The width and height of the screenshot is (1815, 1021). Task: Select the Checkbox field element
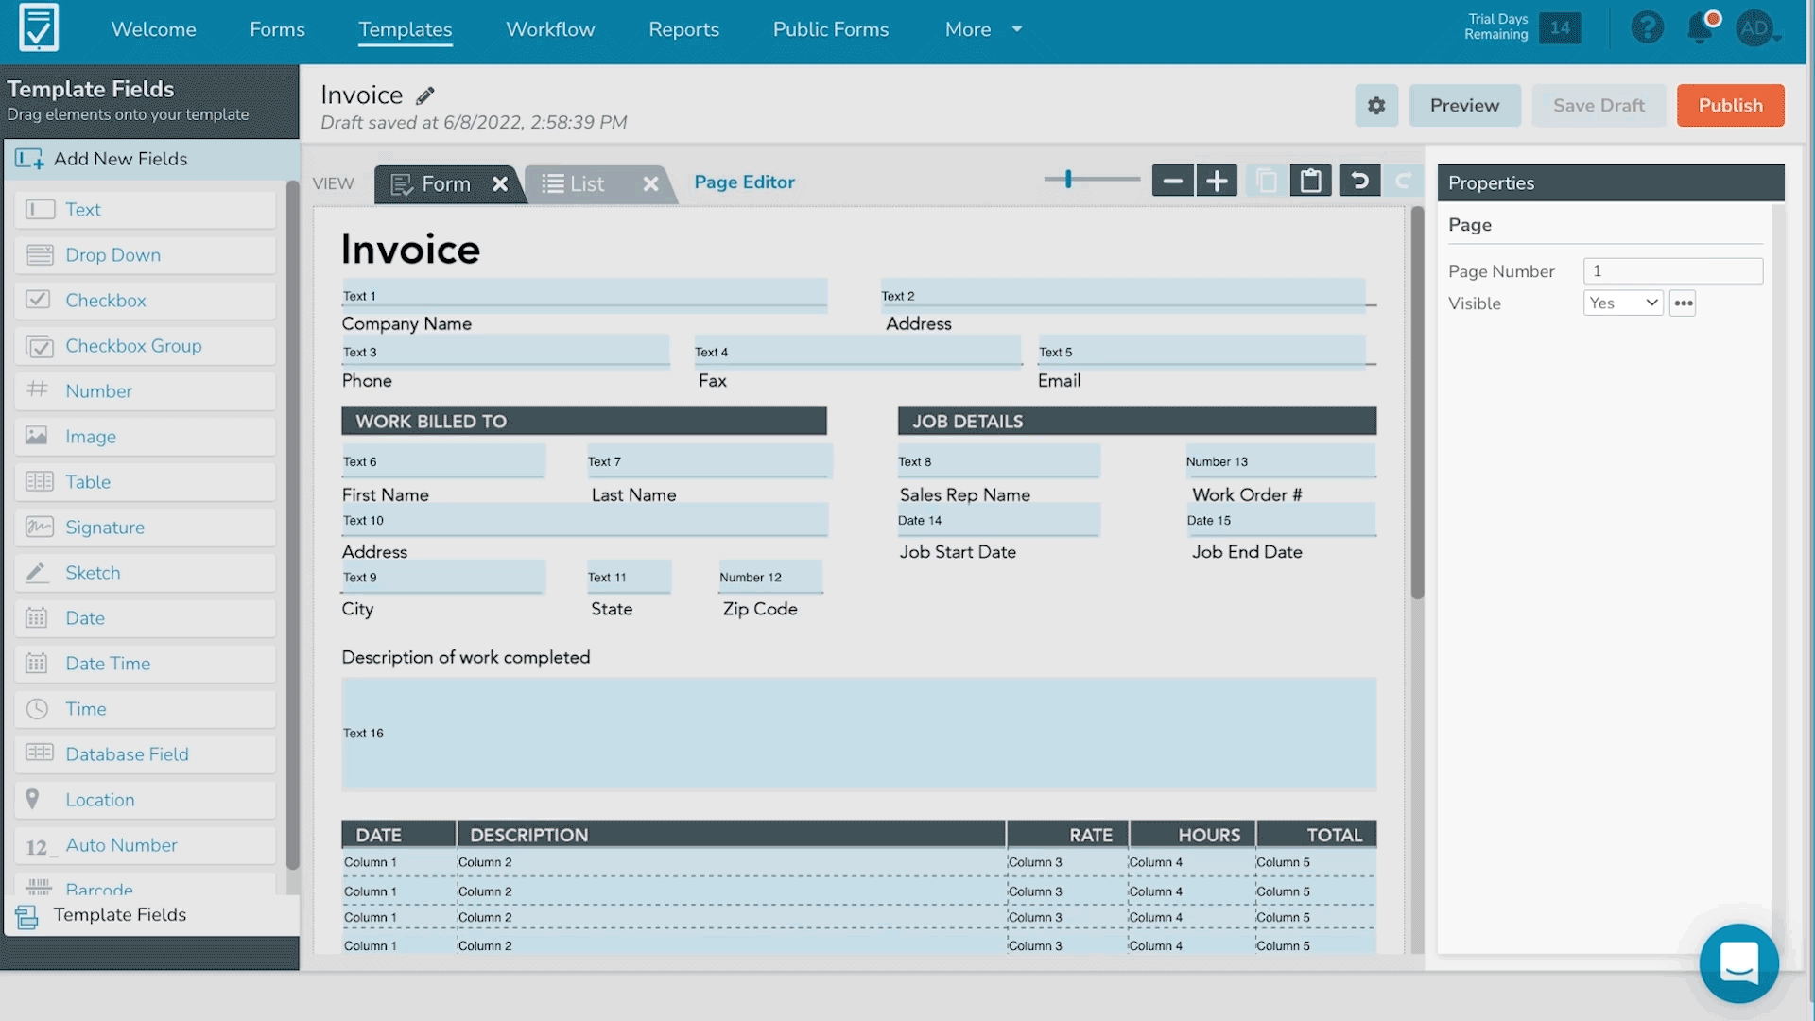point(145,301)
